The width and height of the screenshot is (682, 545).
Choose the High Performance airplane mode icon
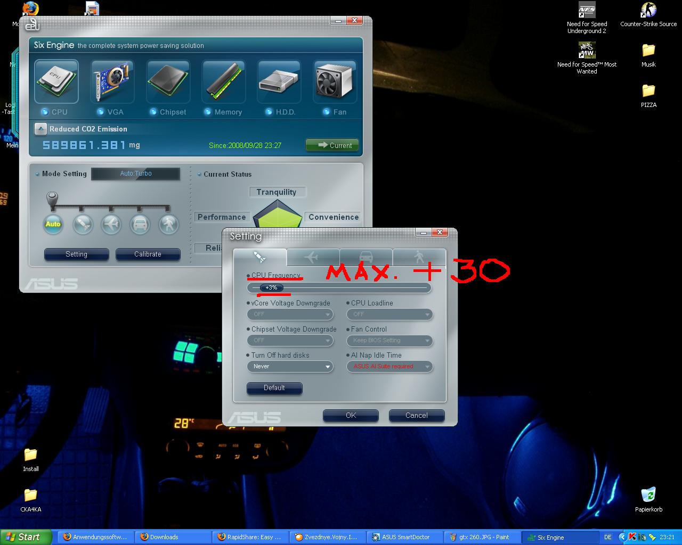click(x=111, y=225)
